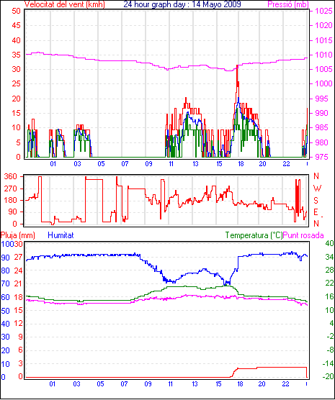This screenshot has height=400, width=335.
Task: Click hour 22 on rain chart time axis
Action: (x=286, y=384)
